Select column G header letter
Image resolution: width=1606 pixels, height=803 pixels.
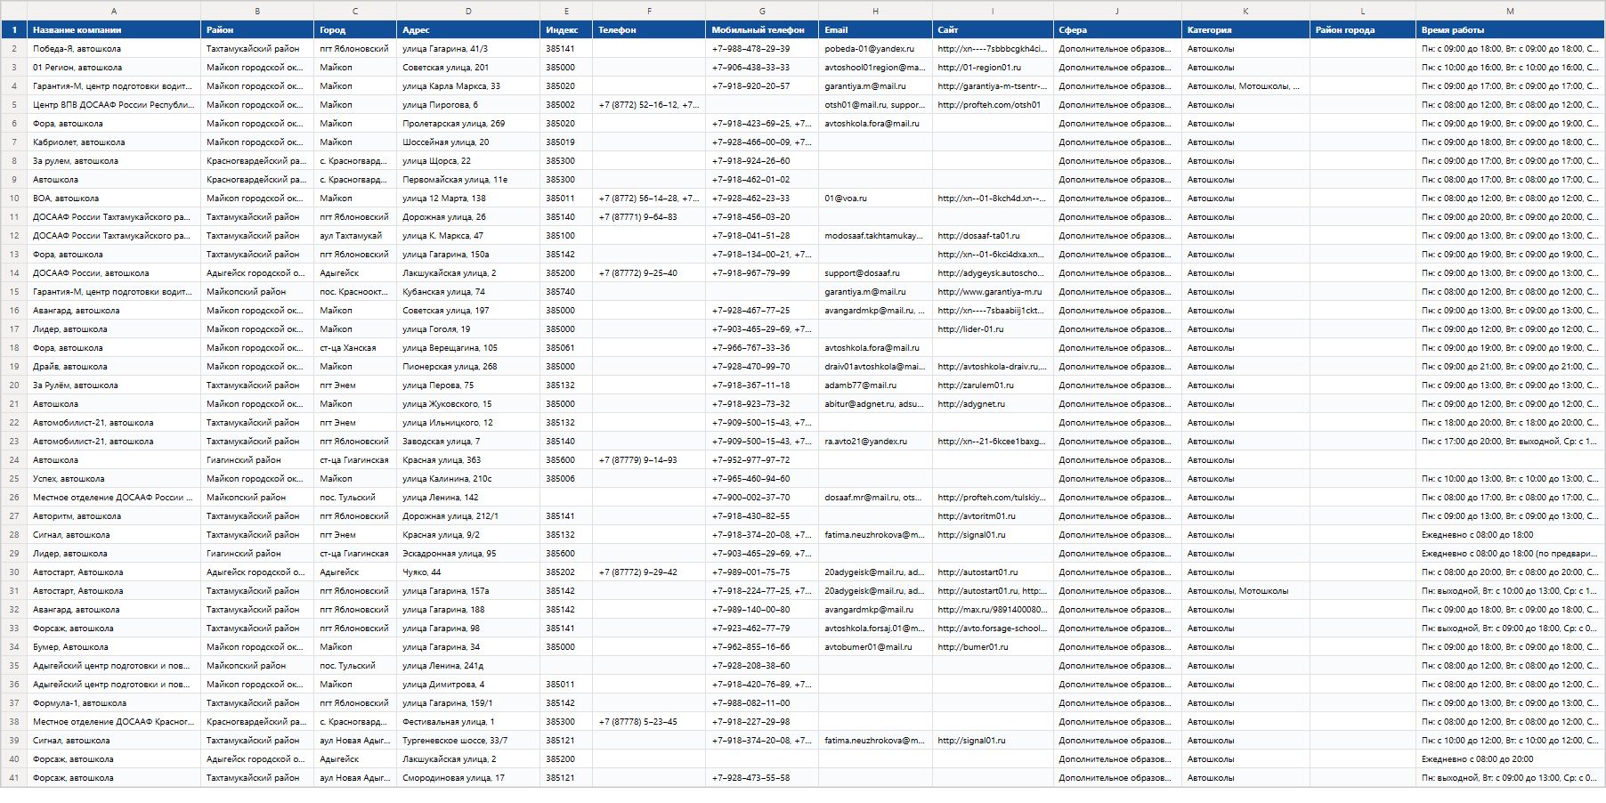click(762, 11)
